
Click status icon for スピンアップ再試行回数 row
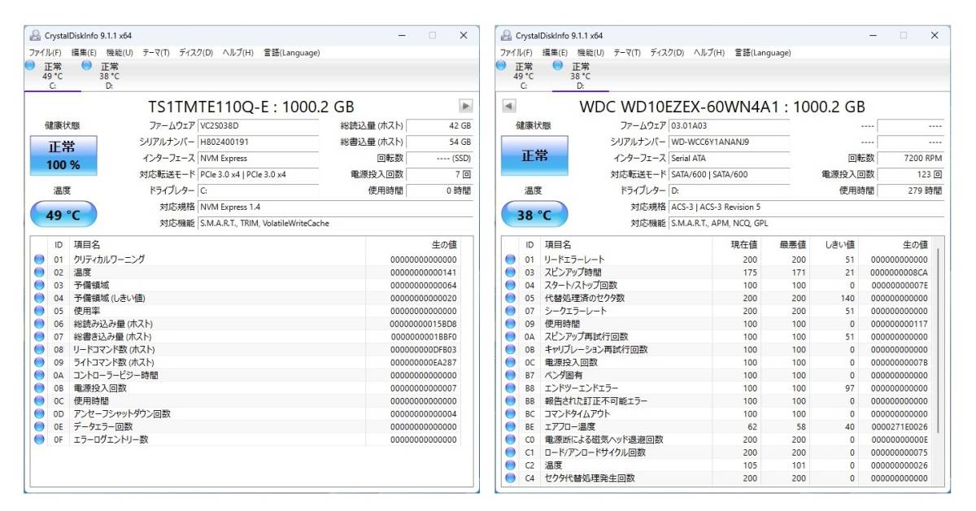[510, 336]
